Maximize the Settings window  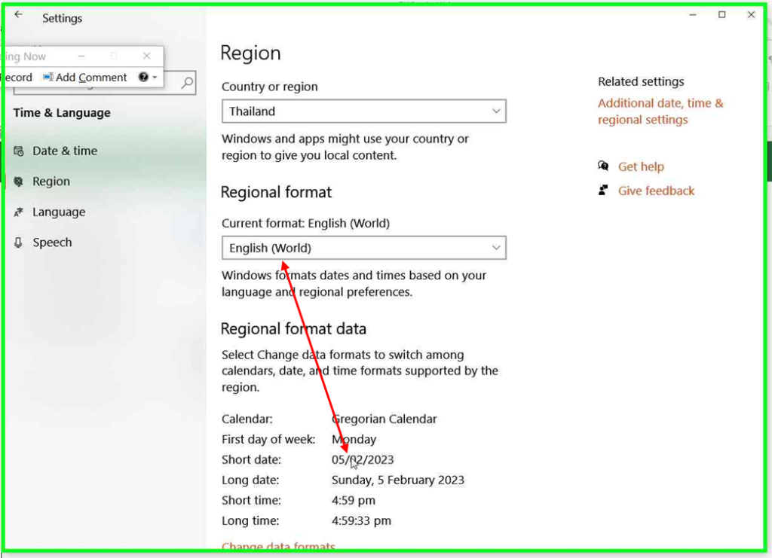point(721,15)
